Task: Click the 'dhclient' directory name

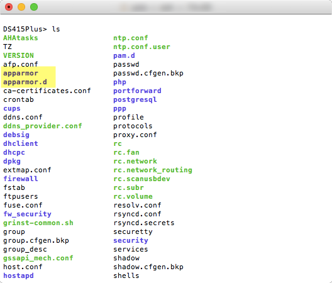Action: tap(21, 143)
